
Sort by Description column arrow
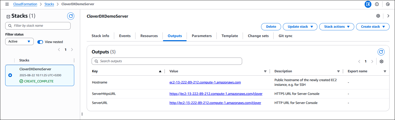pyautogui.click(x=338, y=71)
